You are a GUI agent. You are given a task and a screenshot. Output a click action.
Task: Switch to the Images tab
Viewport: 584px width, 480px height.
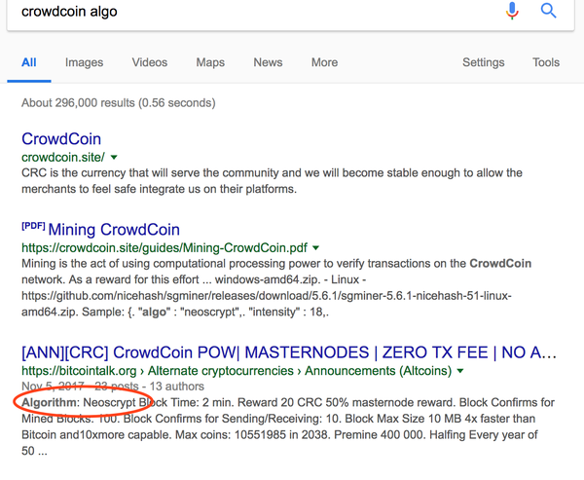pos(84,62)
